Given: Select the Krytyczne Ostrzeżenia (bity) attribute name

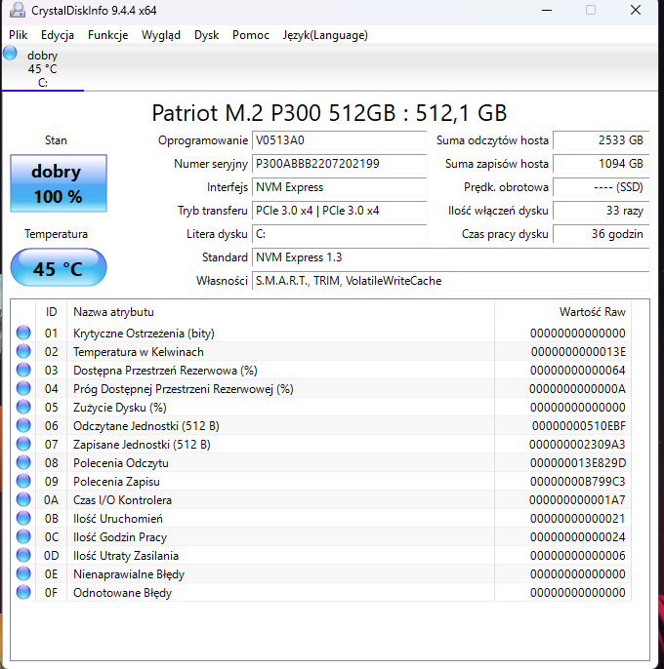Looking at the screenshot, I should tap(144, 334).
